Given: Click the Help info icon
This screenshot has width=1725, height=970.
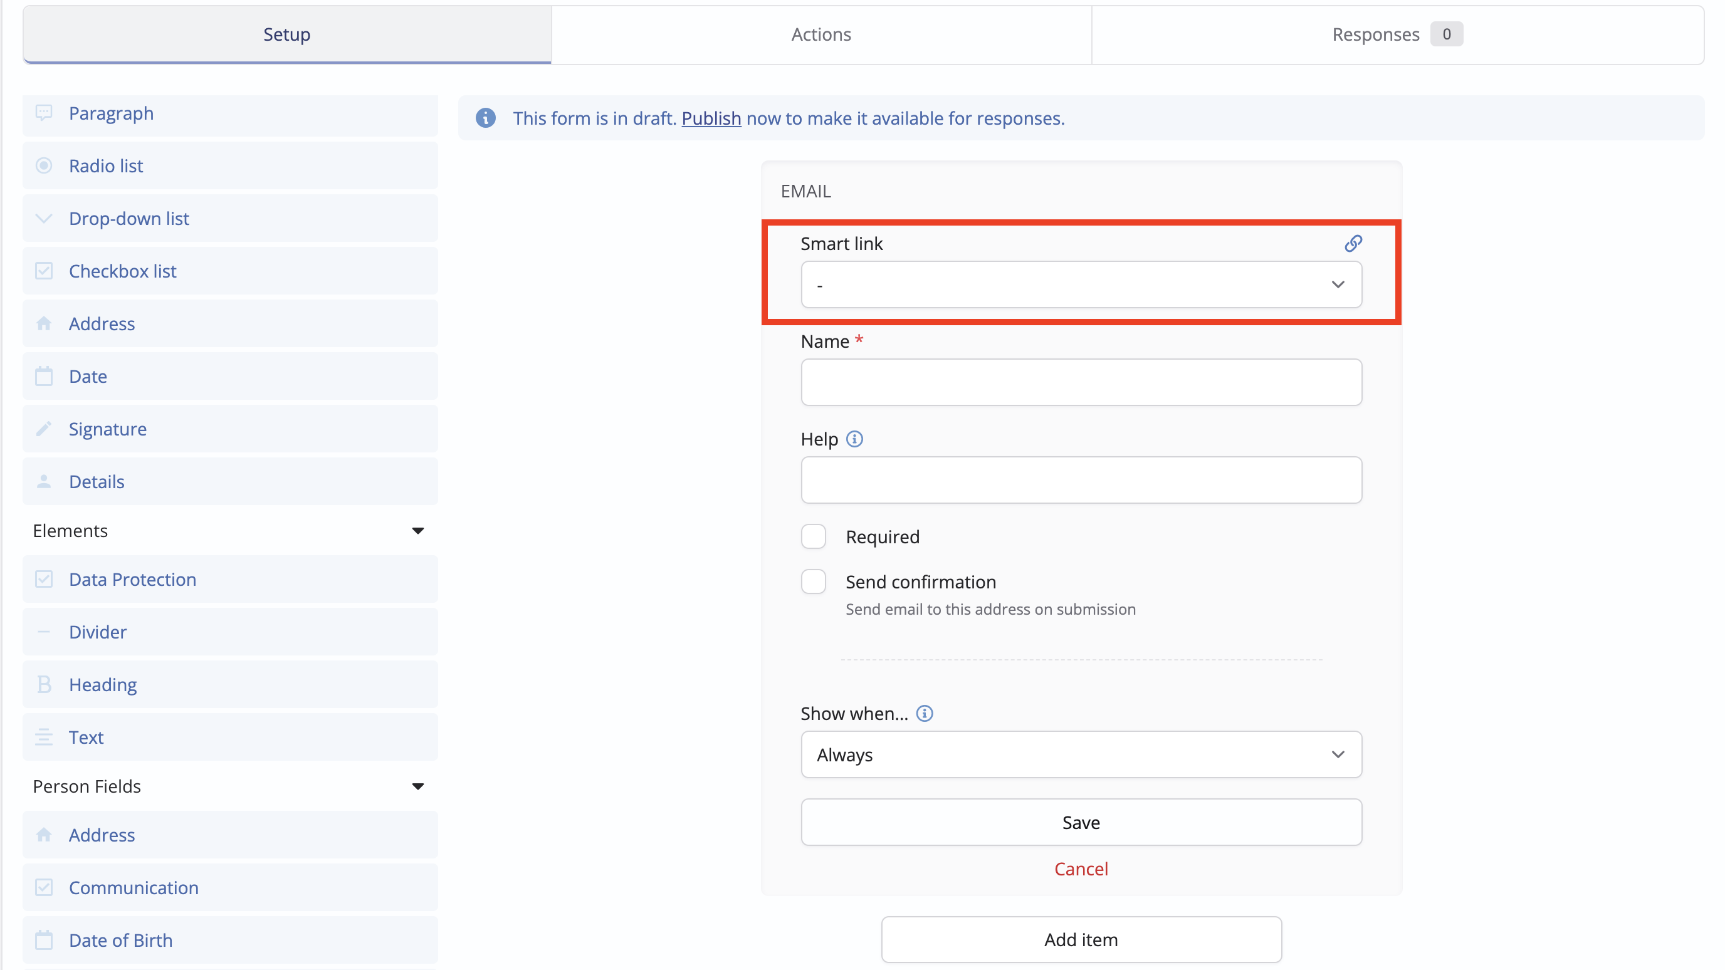Looking at the screenshot, I should pyautogui.click(x=854, y=439).
